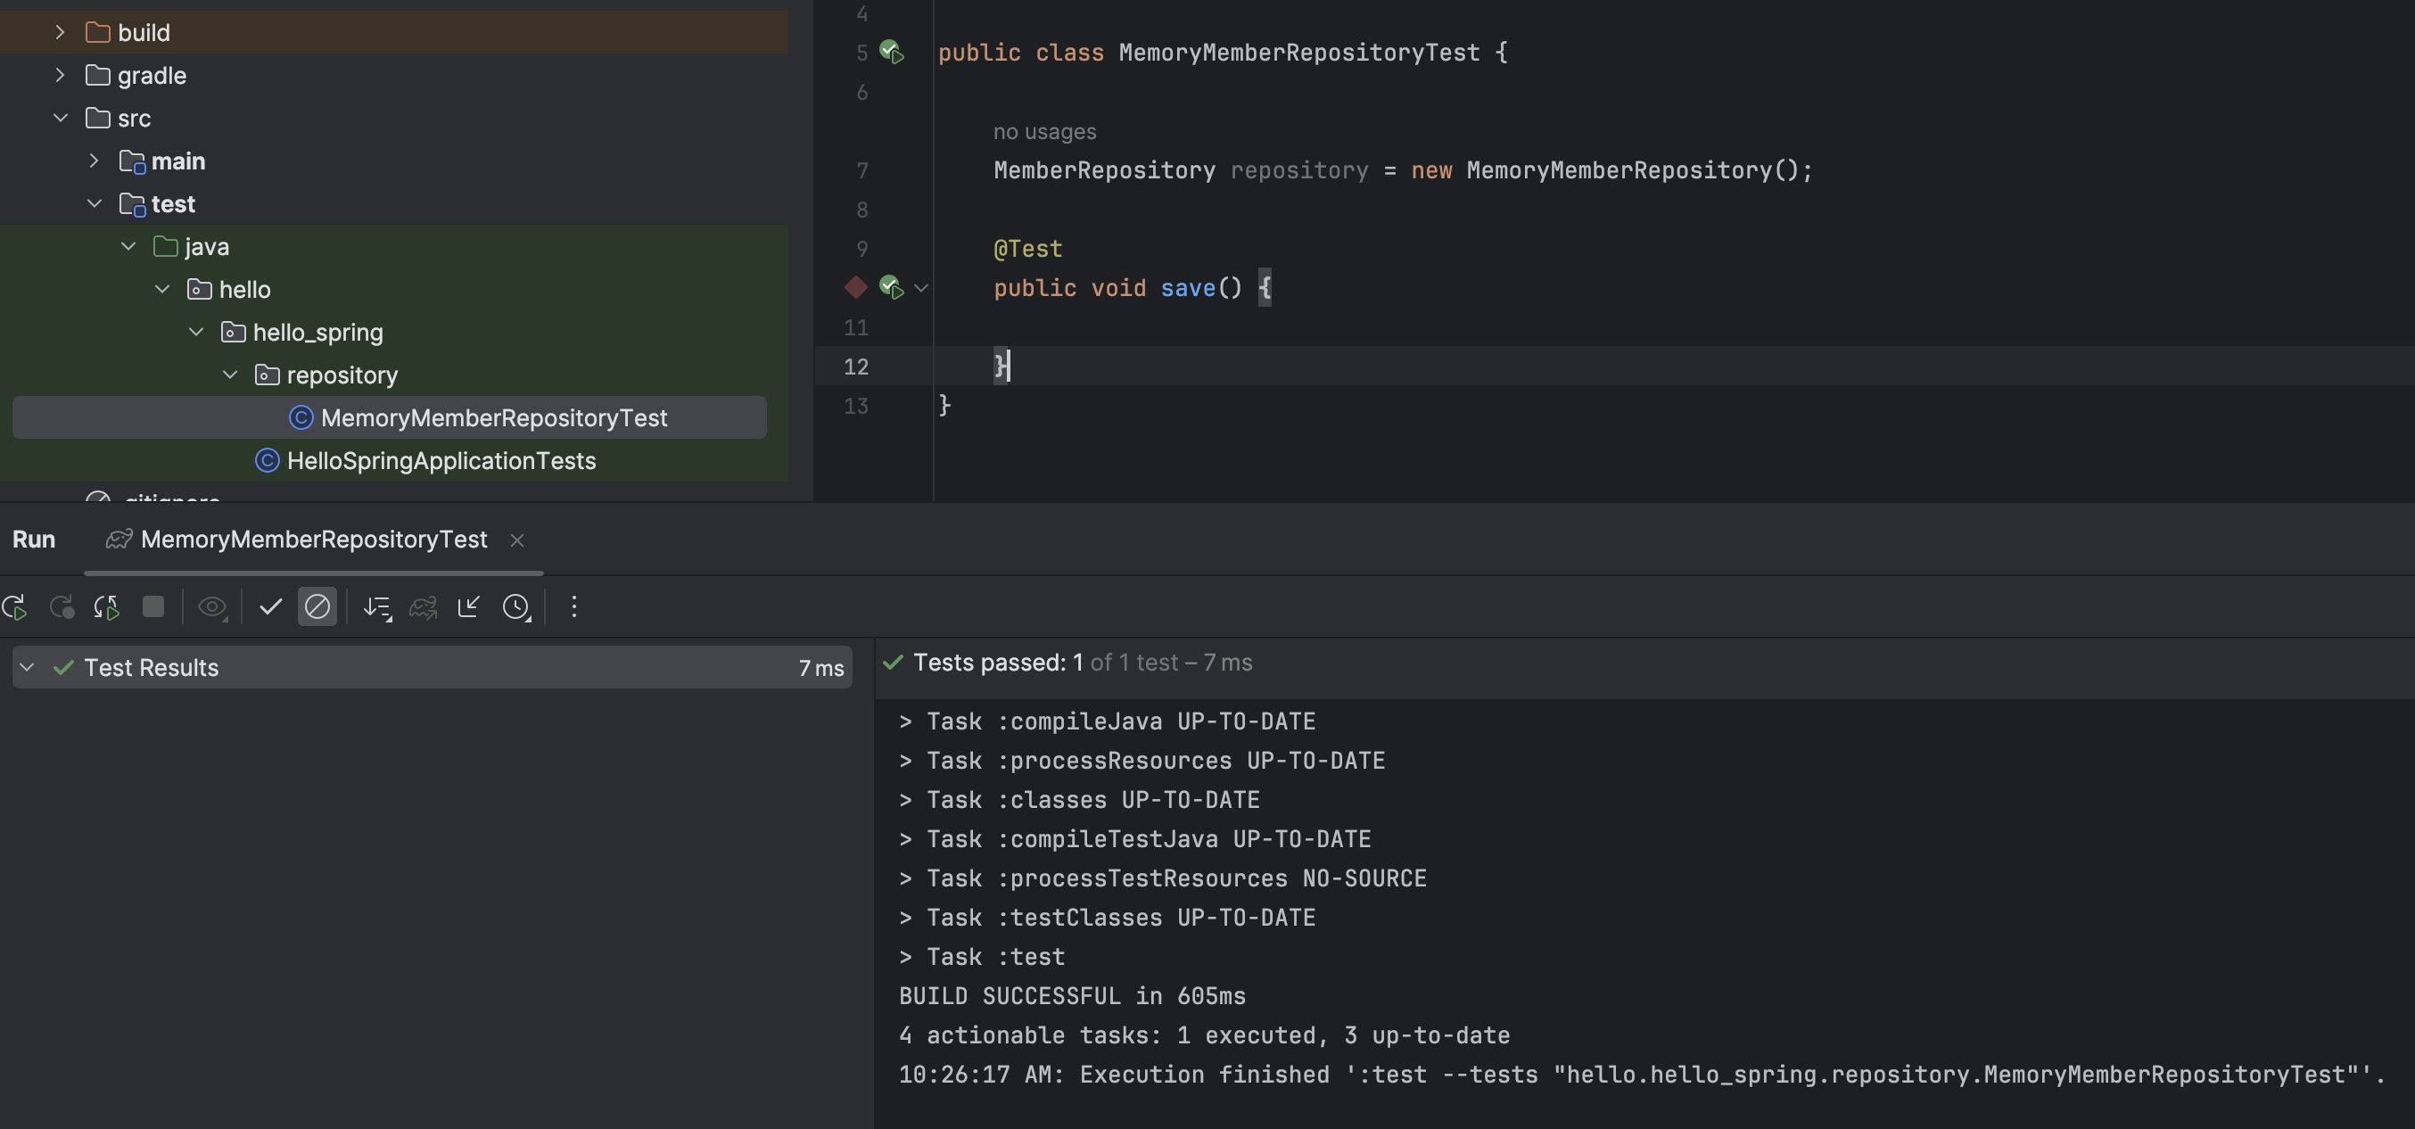Viewport: 2415px width, 1129px height.
Task: Click class icon beside MemoryMemberRepositoryTest
Action: click(x=301, y=418)
